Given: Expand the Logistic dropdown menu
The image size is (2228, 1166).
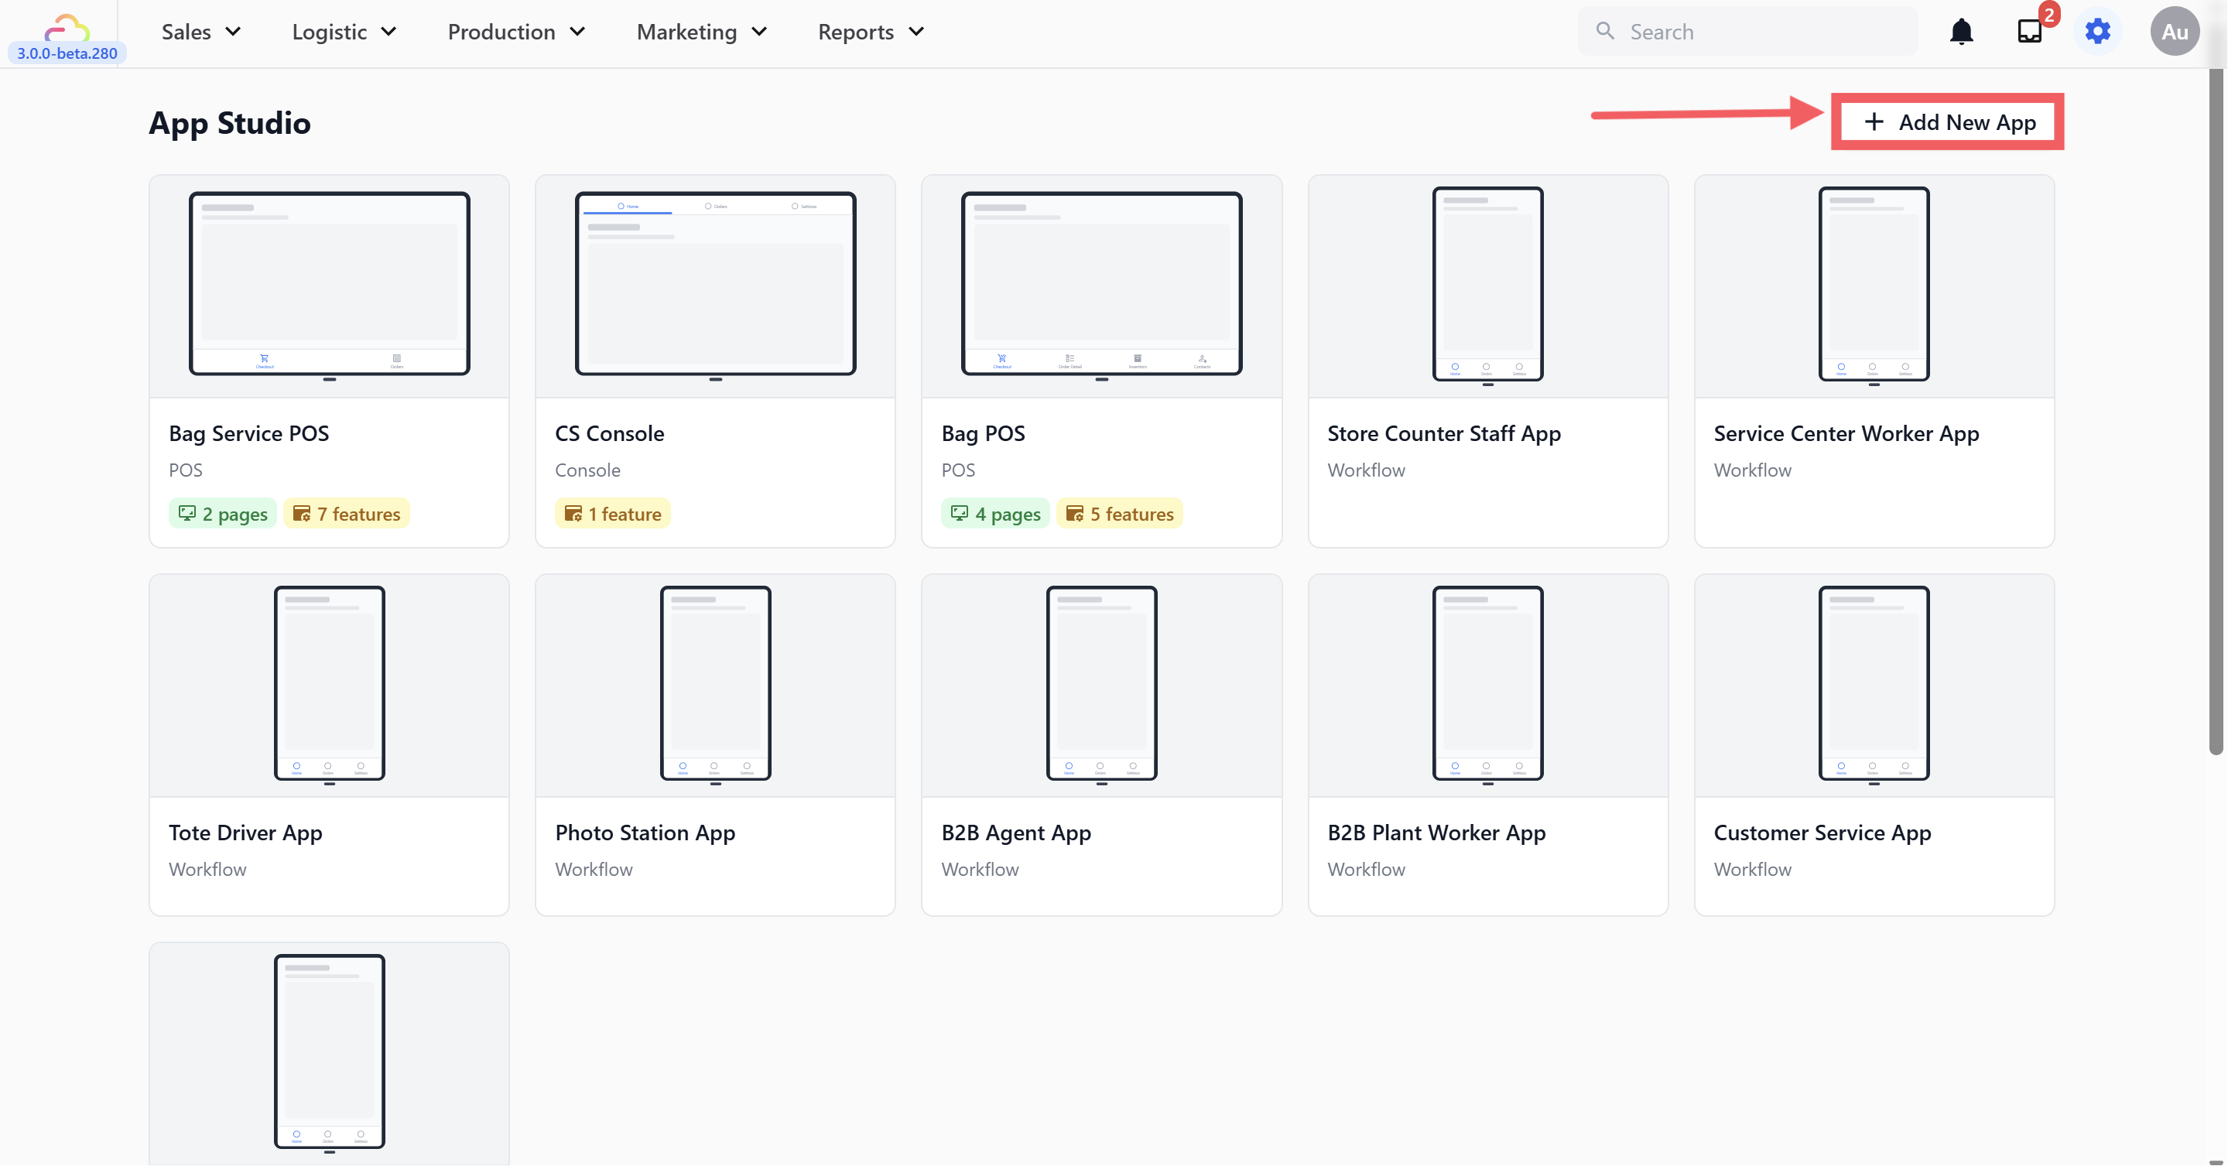Looking at the screenshot, I should tap(344, 32).
